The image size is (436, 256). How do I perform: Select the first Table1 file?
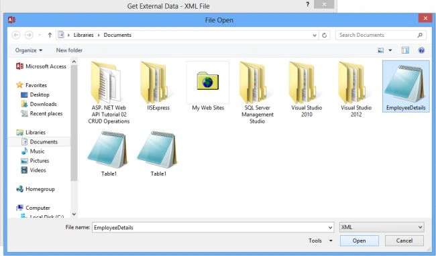109,154
